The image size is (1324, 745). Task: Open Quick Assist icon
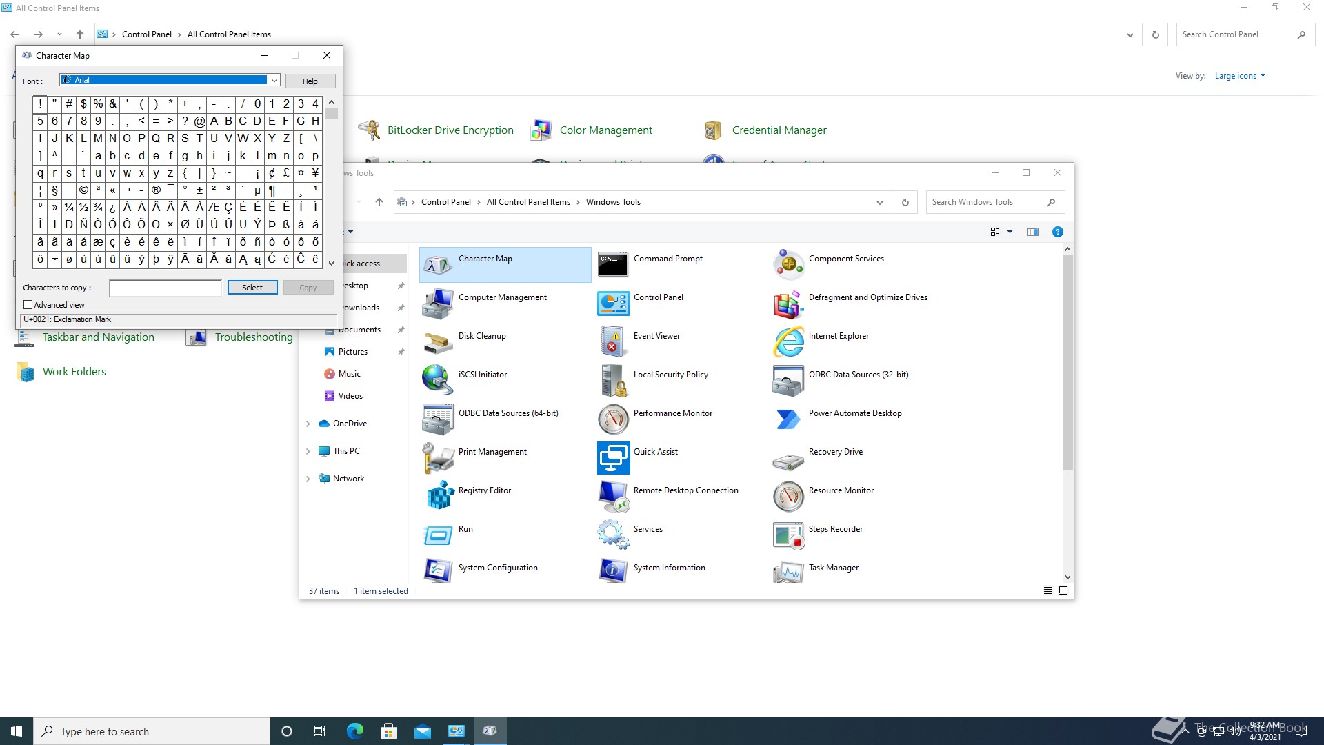pyautogui.click(x=613, y=457)
